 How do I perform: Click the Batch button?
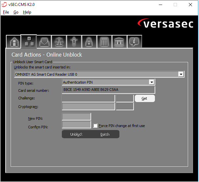point(105,134)
